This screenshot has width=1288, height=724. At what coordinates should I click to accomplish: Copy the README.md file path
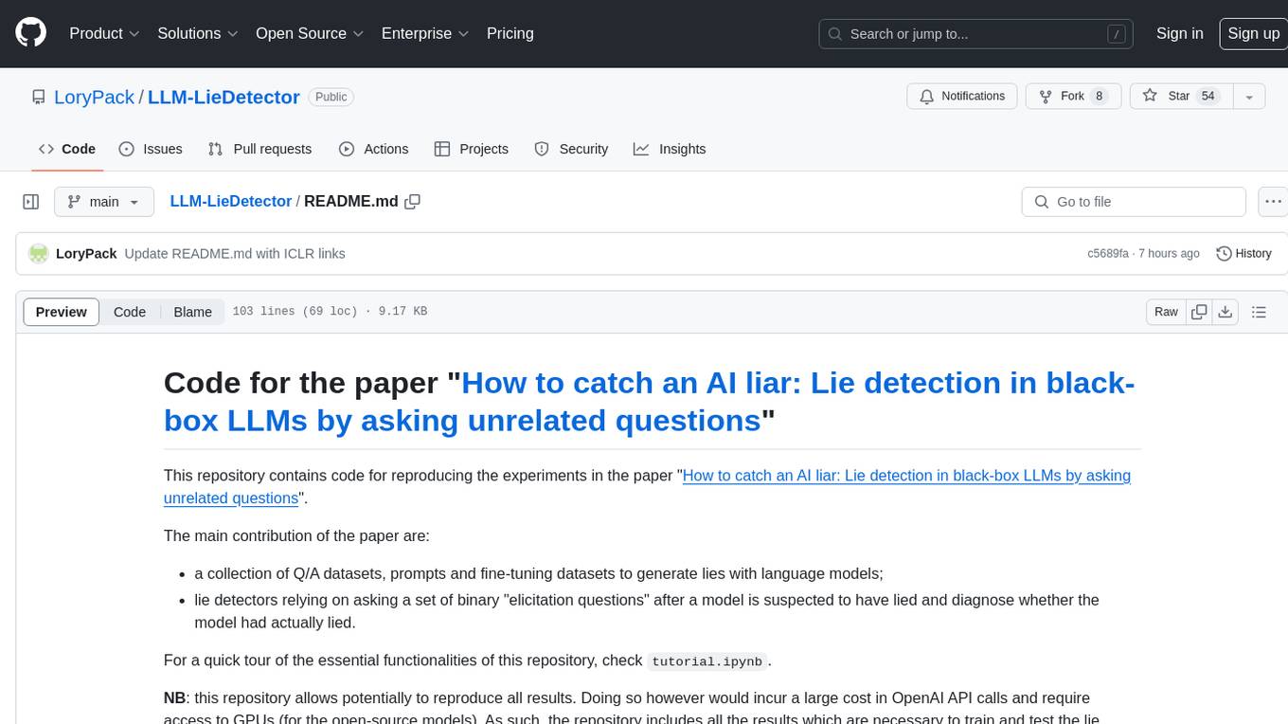(412, 202)
